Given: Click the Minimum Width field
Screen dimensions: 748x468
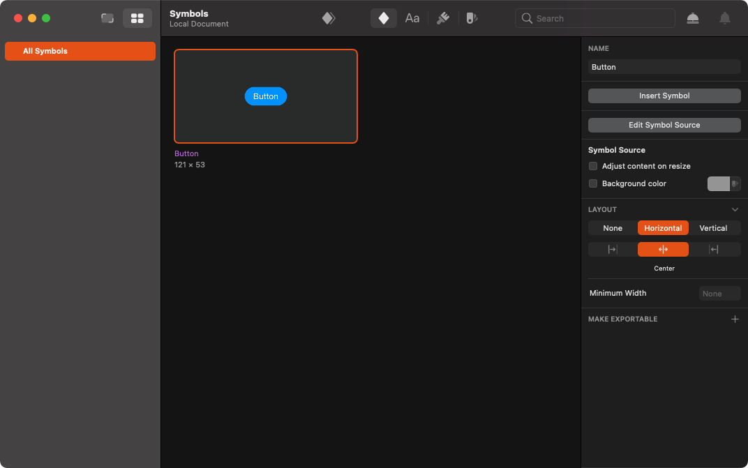Looking at the screenshot, I should 719,294.
